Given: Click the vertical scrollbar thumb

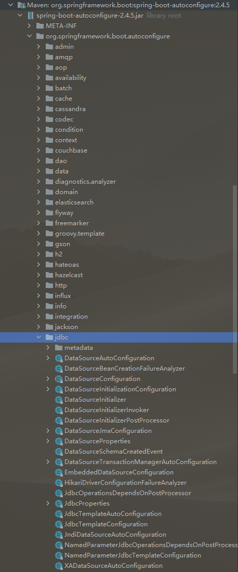Looking at the screenshot, I should tap(235, 279).
